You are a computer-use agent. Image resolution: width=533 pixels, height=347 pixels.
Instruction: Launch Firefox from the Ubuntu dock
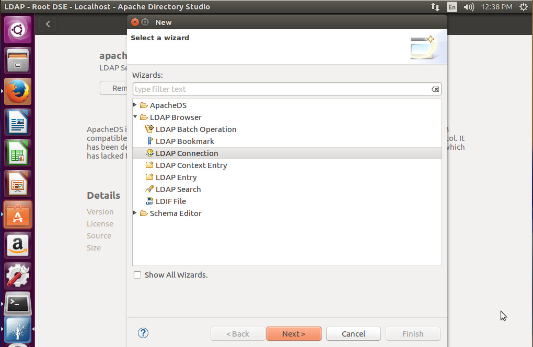click(17, 91)
